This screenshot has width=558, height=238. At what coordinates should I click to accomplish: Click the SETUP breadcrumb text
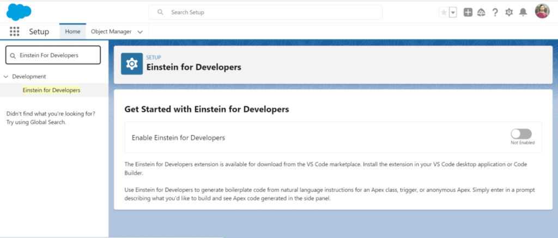pos(153,58)
